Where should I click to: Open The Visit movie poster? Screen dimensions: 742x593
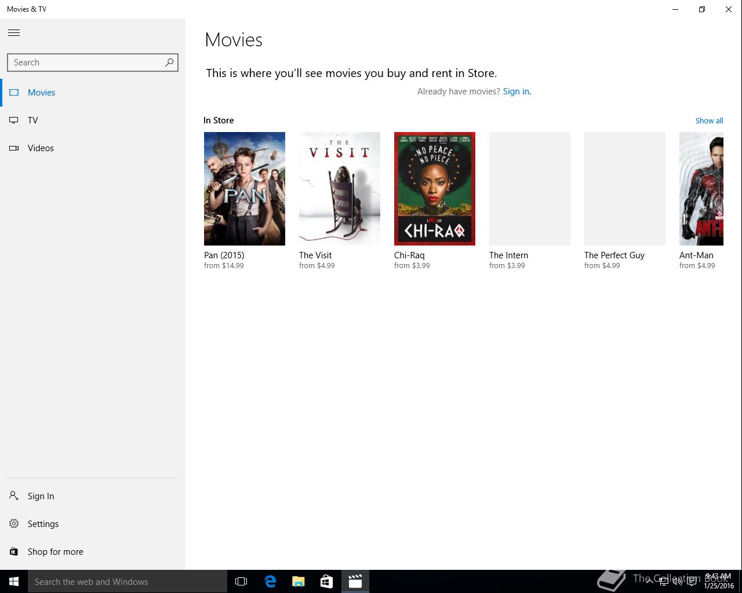pyautogui.click(x=340, y=189)
